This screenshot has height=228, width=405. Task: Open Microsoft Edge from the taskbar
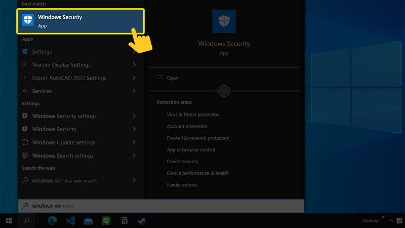pos(52,221)
